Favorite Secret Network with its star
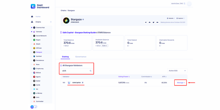The height and width of the screenshot is (110, 220). pos(32,36)
